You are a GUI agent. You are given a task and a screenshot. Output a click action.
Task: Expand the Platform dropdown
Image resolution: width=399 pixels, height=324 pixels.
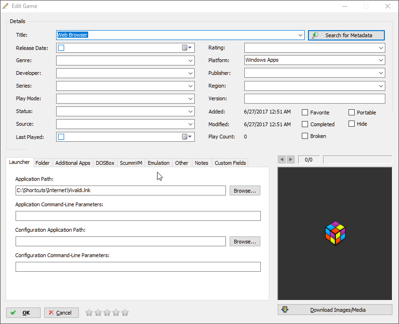coord(381,60)
